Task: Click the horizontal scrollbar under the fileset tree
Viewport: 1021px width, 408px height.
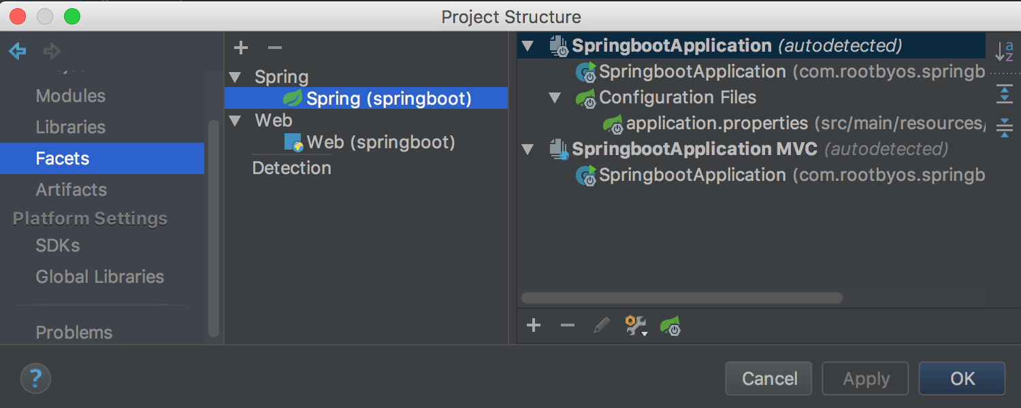Action: (681, 298)
